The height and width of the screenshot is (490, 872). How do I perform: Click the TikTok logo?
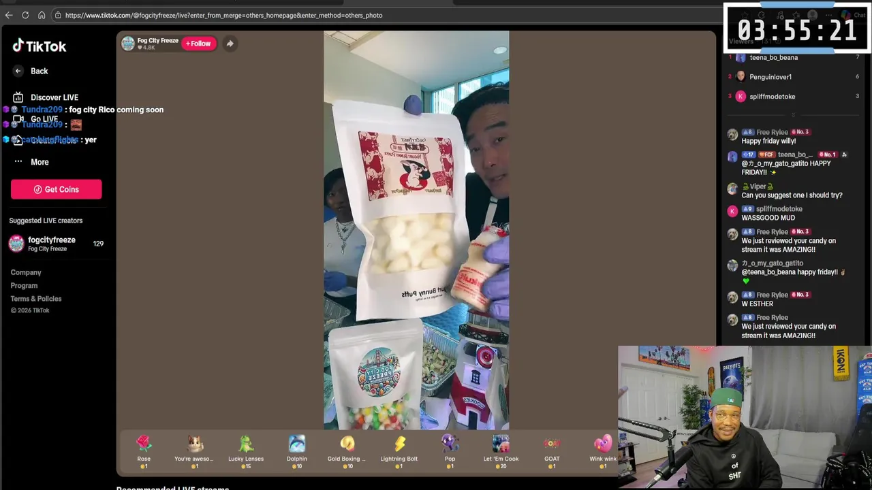tap(40, 46)
